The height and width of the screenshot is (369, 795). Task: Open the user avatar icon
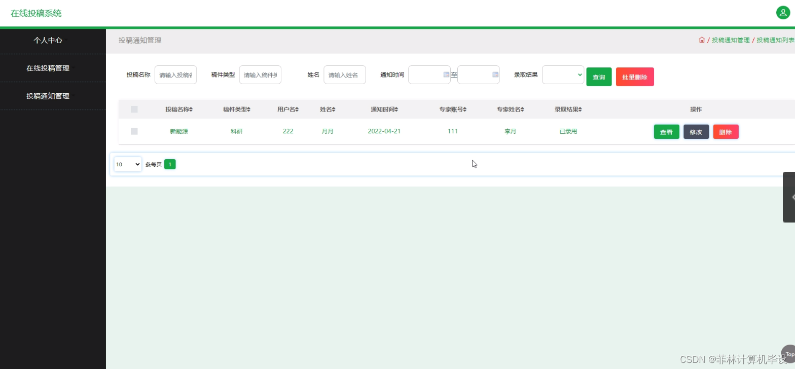point(783,13)
